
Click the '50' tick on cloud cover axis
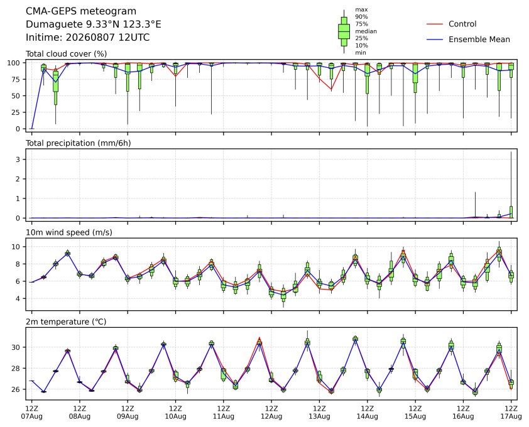[x=16, y=96]
